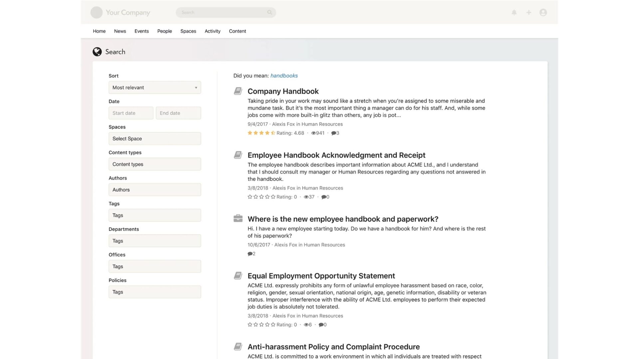Click the globe icon beside Search heading

(x=97, y=52)
